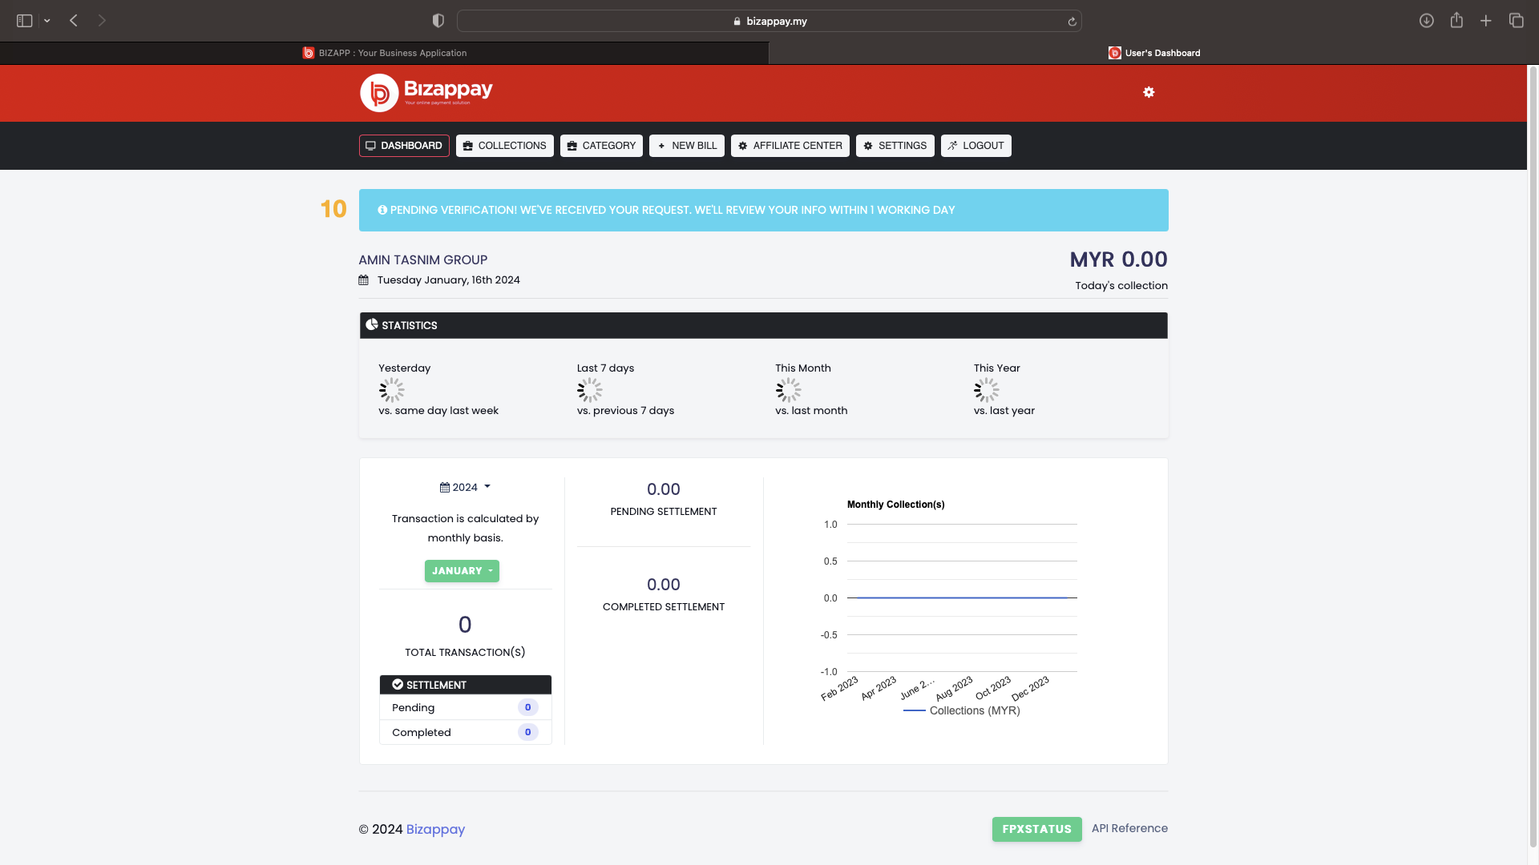Click the info icon in pending verification banner
This screenshot has height=865, width=1539.
click(382, 210)
